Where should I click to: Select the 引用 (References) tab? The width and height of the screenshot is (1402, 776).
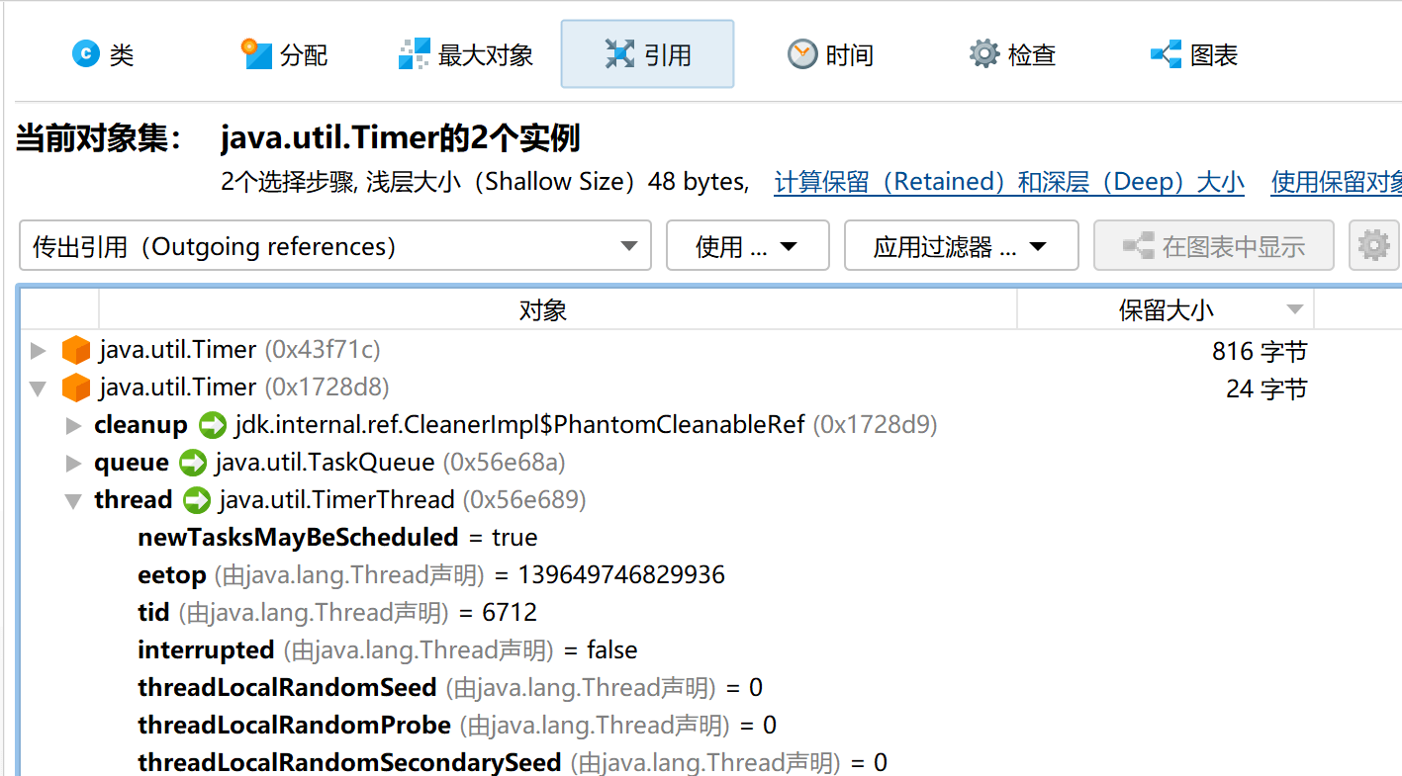tap(647, 53)
